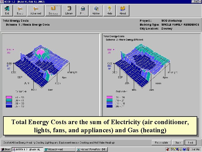The image size is (202, 152).
Task: Click the status bar cost description text
Action: tap(59, 142)
